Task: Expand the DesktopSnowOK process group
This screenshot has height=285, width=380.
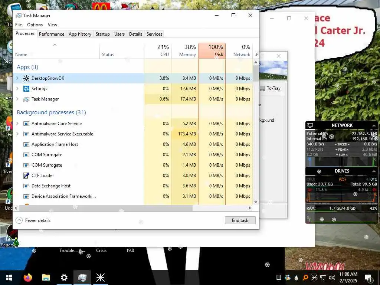Action: 17,78
